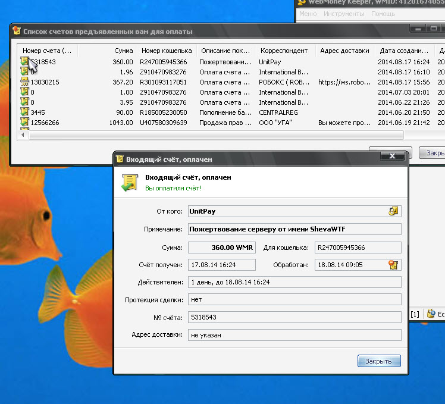
Task: Select date cell 2014.08.17 16:10
Action: (404, 72)
